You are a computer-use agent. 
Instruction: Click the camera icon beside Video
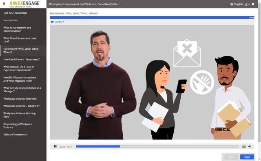(52, 22)
